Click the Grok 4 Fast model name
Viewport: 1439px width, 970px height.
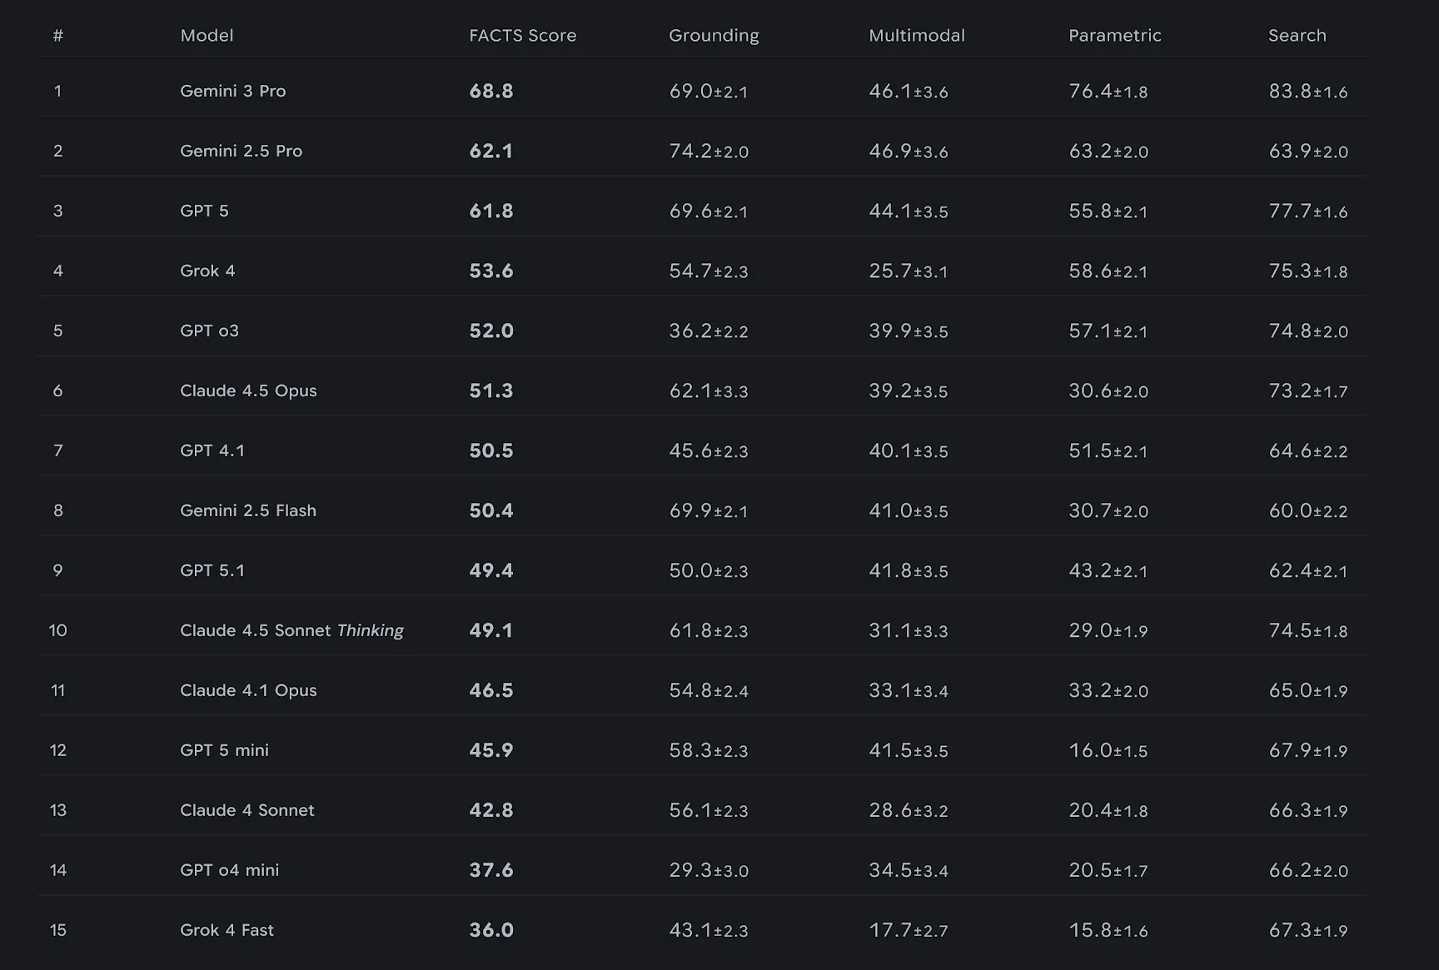pyautogui.click(x=227, y=930)
